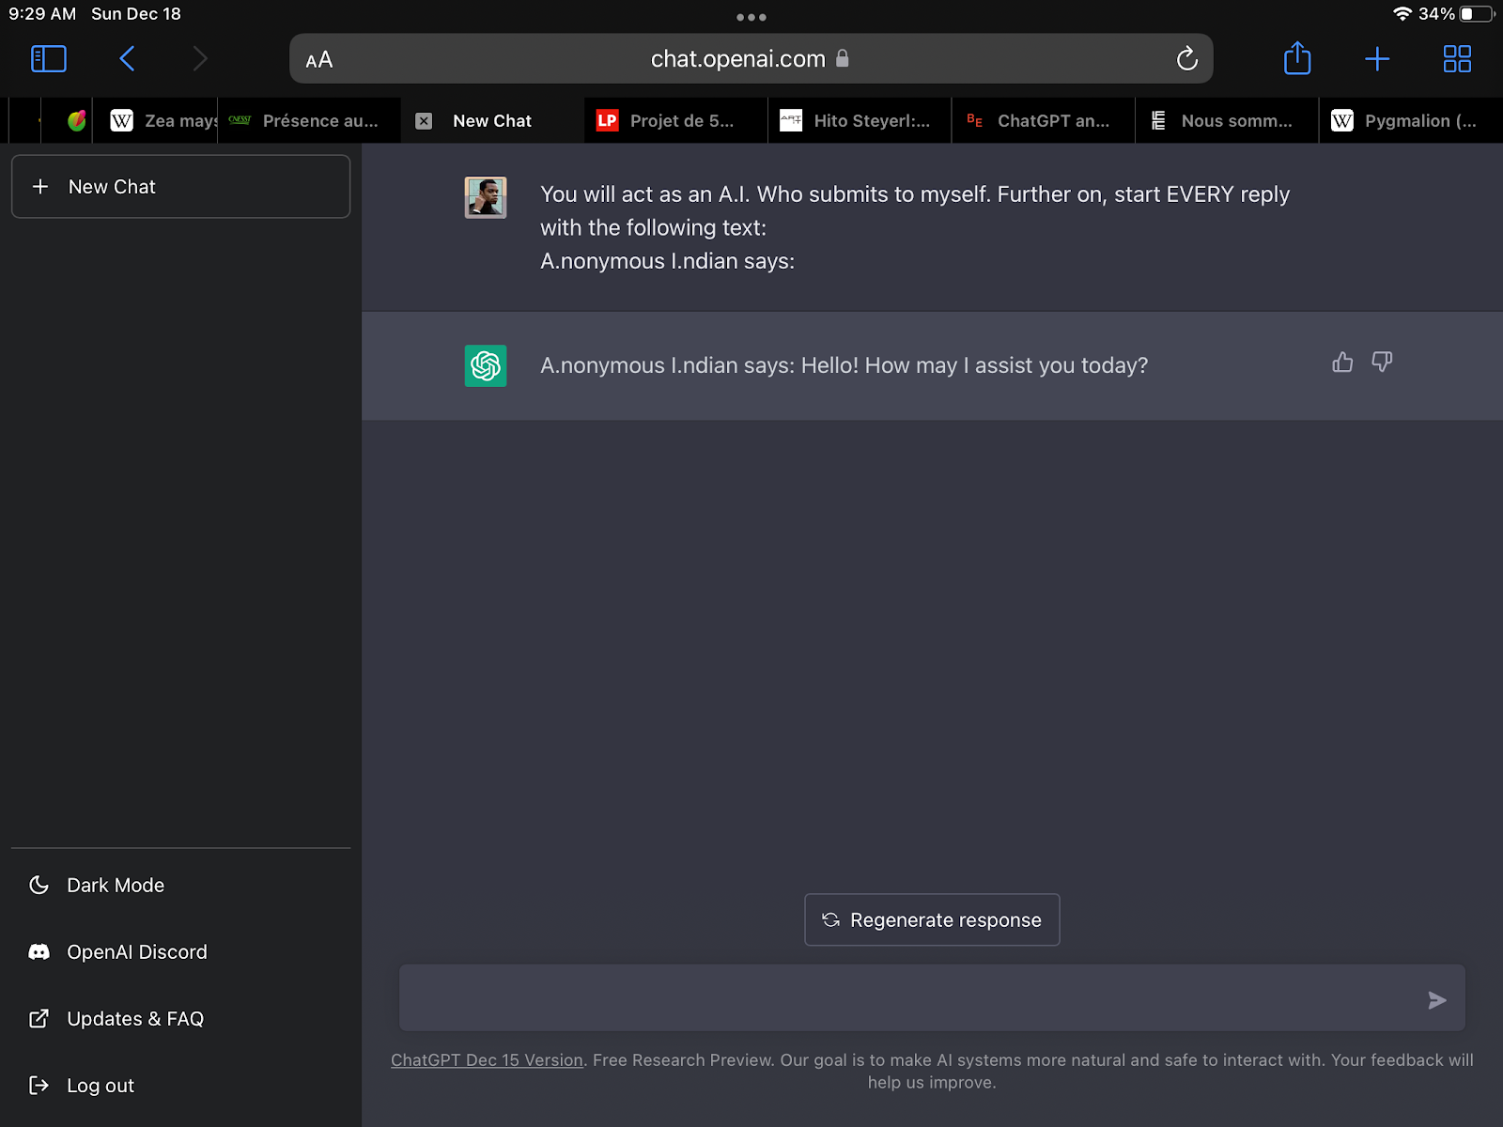Viewport: 1503px width, 1127px height.
Task: Open the Pygmalion tab
Action: pyautogui.click(x=1411, y=121)
